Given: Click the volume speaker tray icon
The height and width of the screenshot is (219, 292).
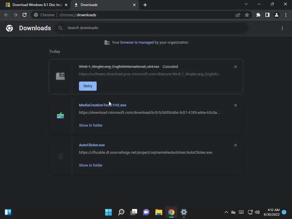Looking at the screenshot, I should 257,212.
